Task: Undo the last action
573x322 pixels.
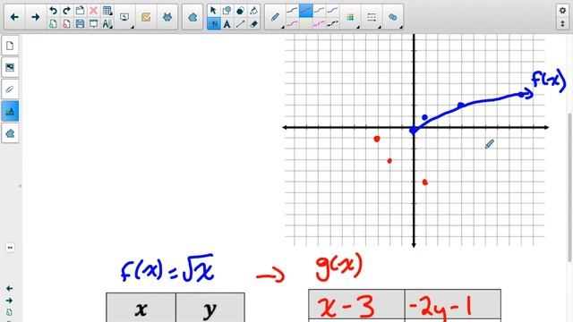Action: [x=53, y=11]
